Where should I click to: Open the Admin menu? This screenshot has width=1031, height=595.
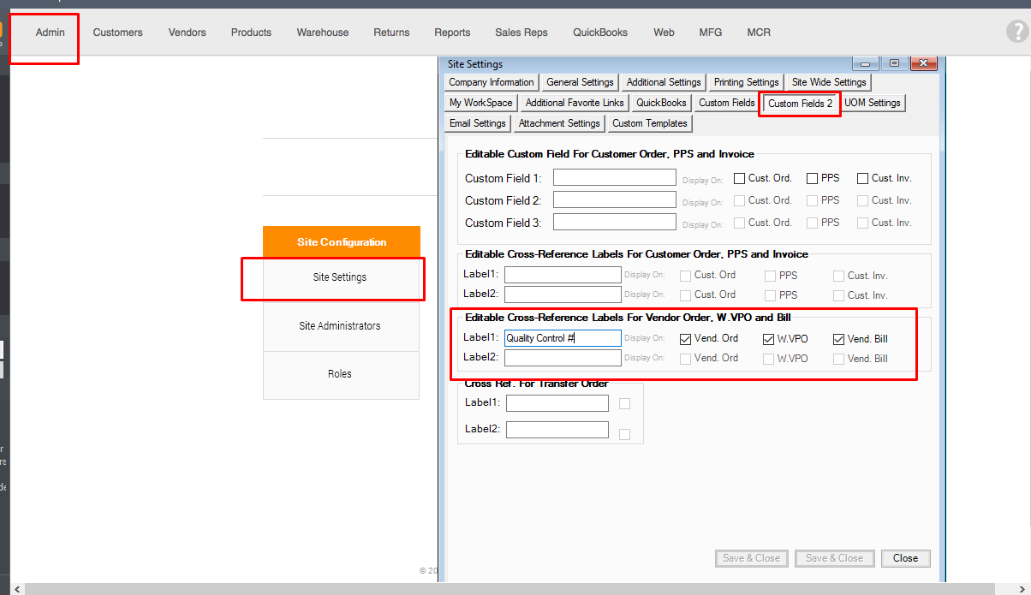point(51,33)
